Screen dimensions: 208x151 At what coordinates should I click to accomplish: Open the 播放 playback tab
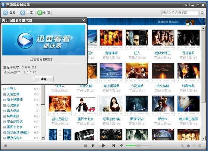point(9,13)
